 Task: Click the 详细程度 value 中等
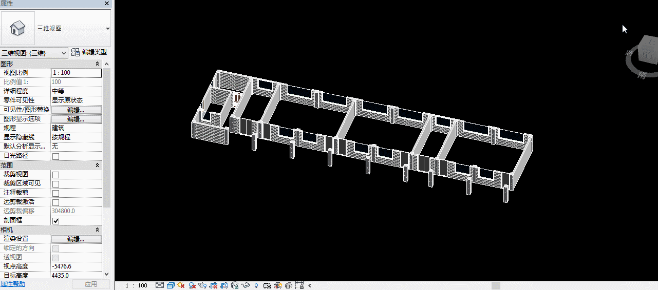click(x=76, y=91)
